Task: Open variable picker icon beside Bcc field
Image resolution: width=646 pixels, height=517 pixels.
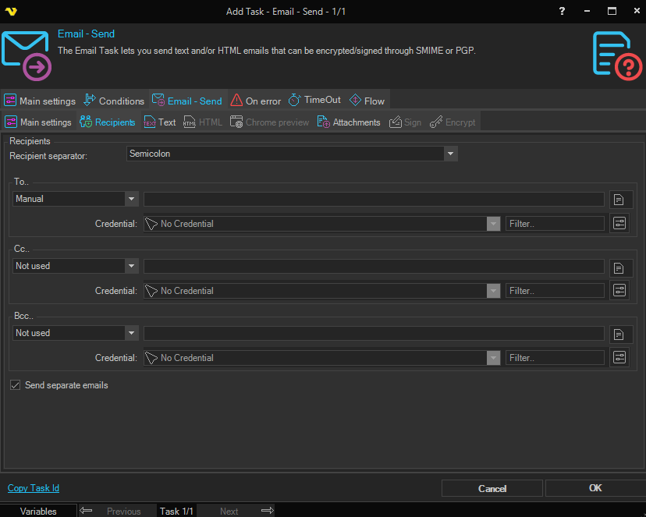Action: click(619, 334)
